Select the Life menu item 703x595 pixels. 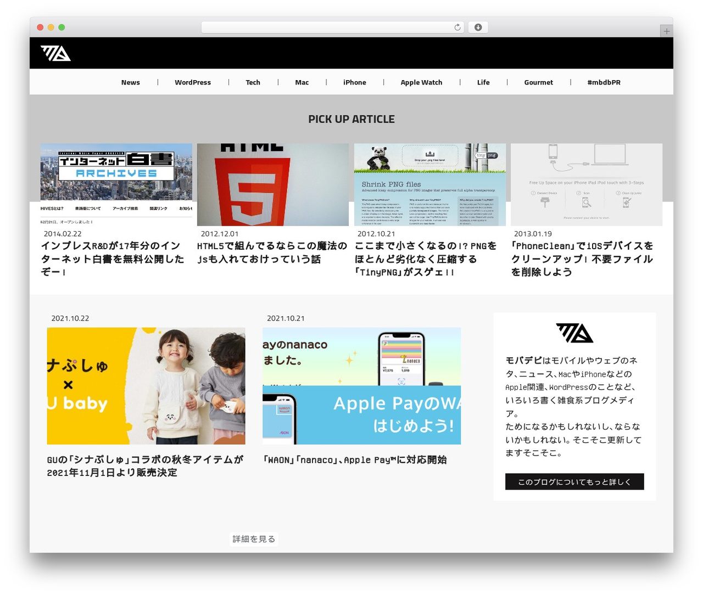483,82
